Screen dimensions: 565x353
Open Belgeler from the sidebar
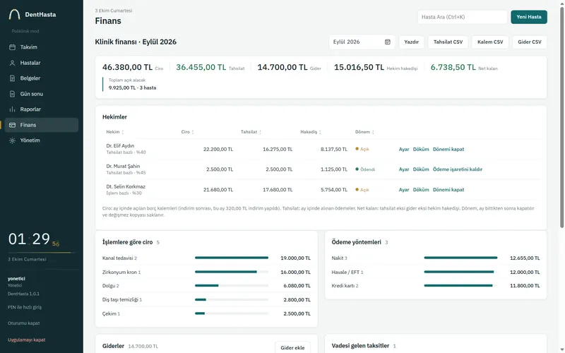[x=42, y=78]
